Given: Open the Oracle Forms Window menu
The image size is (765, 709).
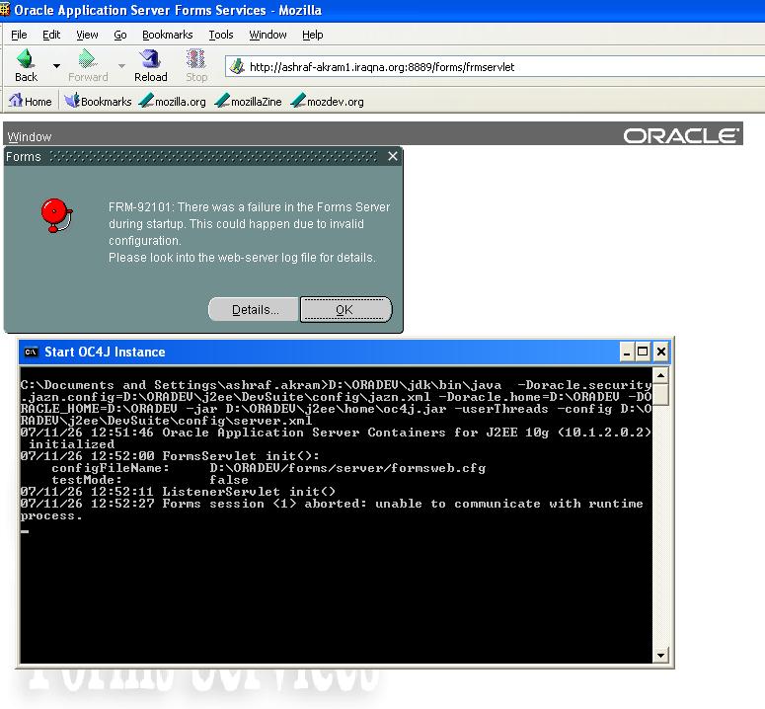Looking at the screenshot, I should pyautogui.click(x=30, y=137).
